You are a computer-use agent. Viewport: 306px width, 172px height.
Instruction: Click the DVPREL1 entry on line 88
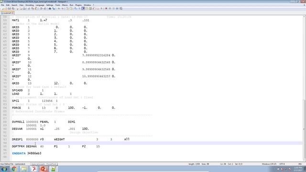18,122
